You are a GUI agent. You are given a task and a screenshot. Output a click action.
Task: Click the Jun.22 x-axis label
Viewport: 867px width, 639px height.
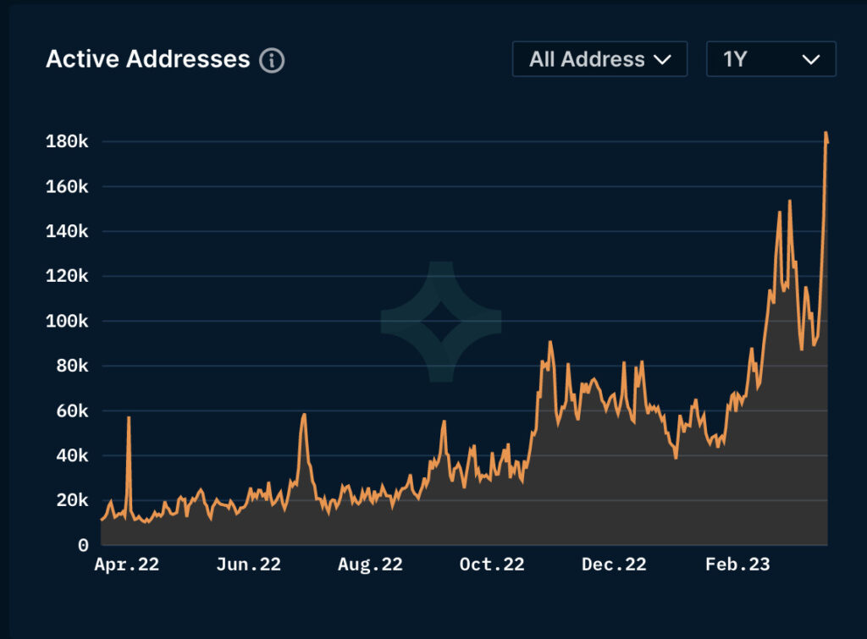[248, 565]
